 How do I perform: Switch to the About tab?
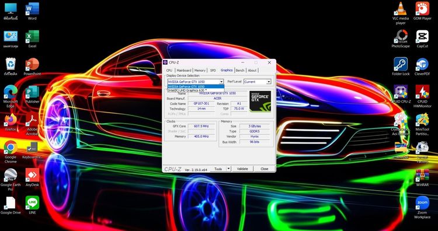(x=252, y=71)
